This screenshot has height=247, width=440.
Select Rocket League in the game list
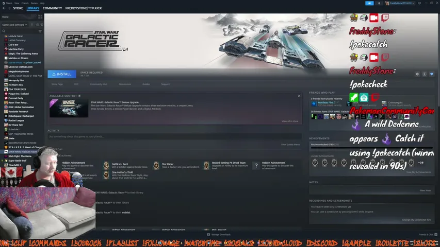pos(16,120)
